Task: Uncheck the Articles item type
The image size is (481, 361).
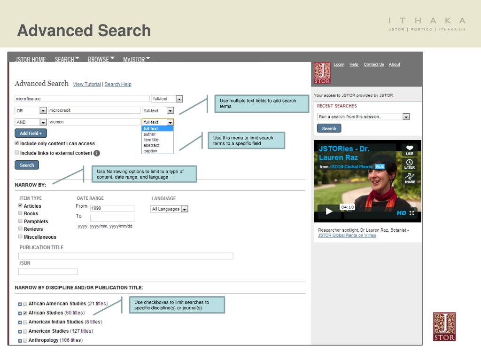Action: coord(20,205)
